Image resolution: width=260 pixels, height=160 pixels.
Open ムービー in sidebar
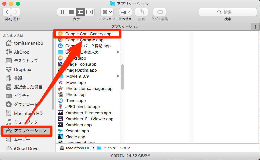18,139
